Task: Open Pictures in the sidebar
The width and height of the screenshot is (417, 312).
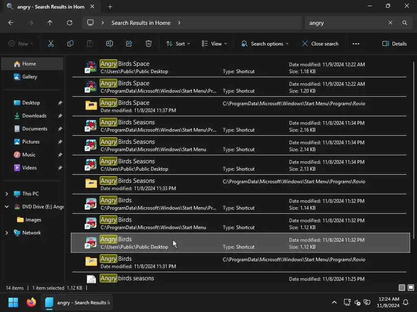Action: click(x=32, y=142)
